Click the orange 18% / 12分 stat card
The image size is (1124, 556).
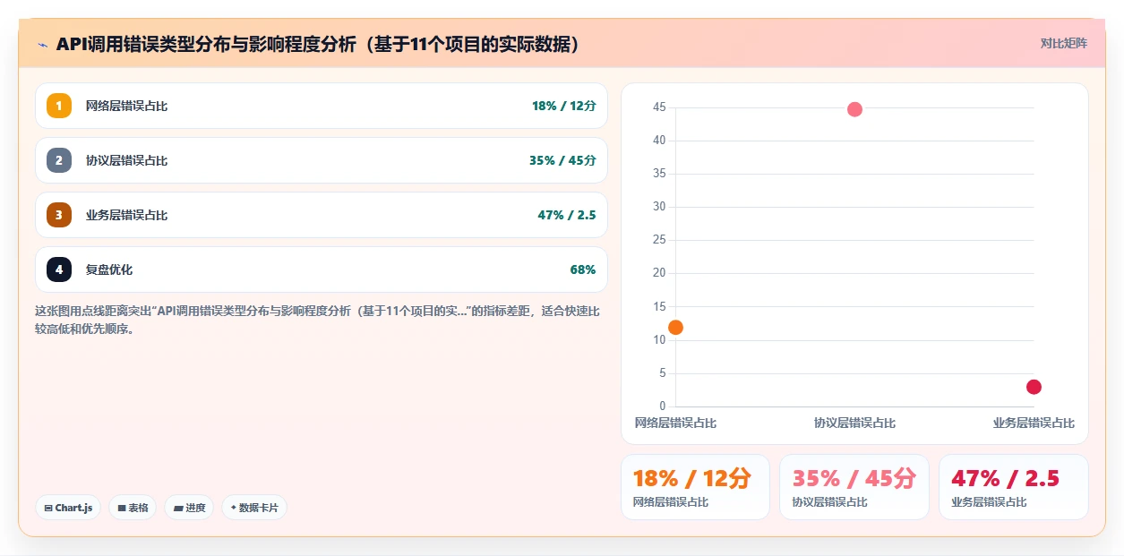point(695,487)
